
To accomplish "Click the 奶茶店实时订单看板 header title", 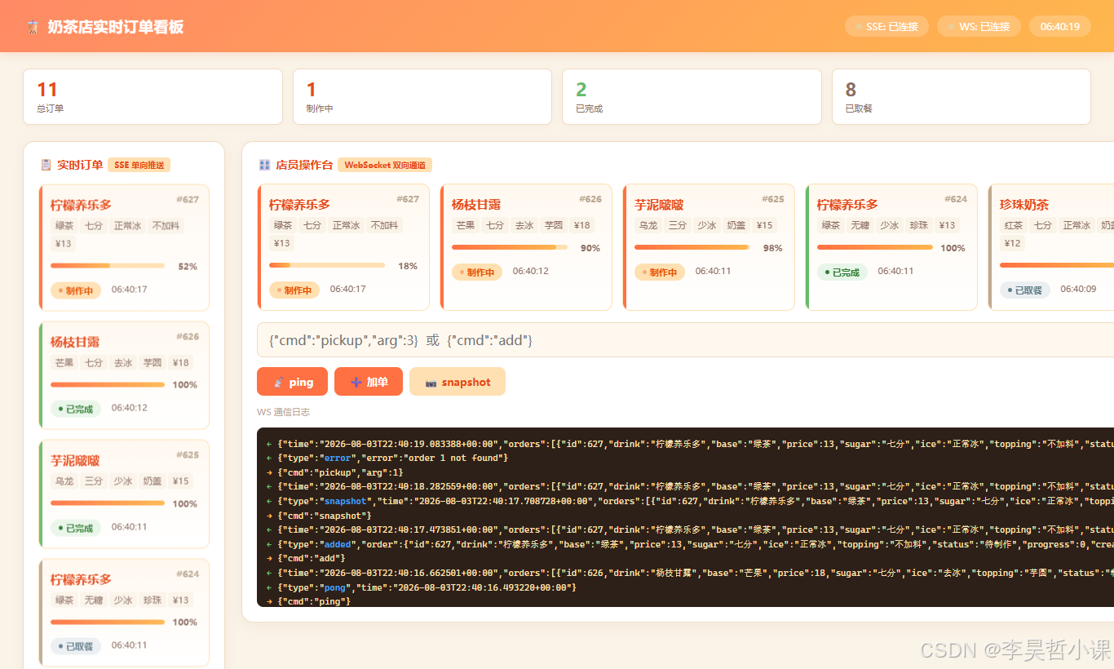I will tap(115, 27).
